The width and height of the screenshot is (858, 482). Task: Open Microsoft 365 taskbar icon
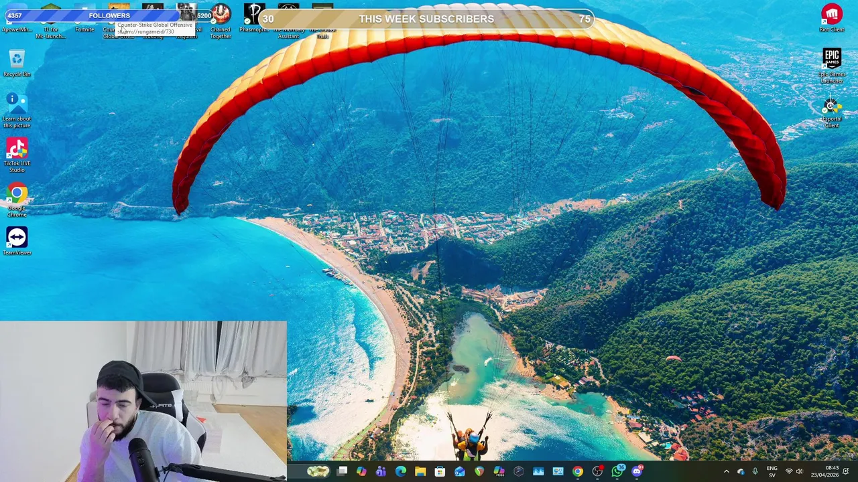(x=499, y=471)
